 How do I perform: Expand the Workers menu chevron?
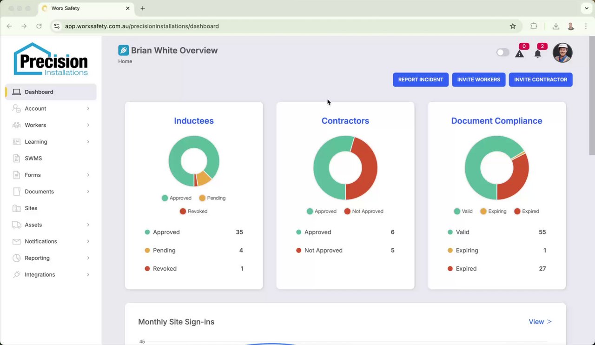(x=88, y=125)
